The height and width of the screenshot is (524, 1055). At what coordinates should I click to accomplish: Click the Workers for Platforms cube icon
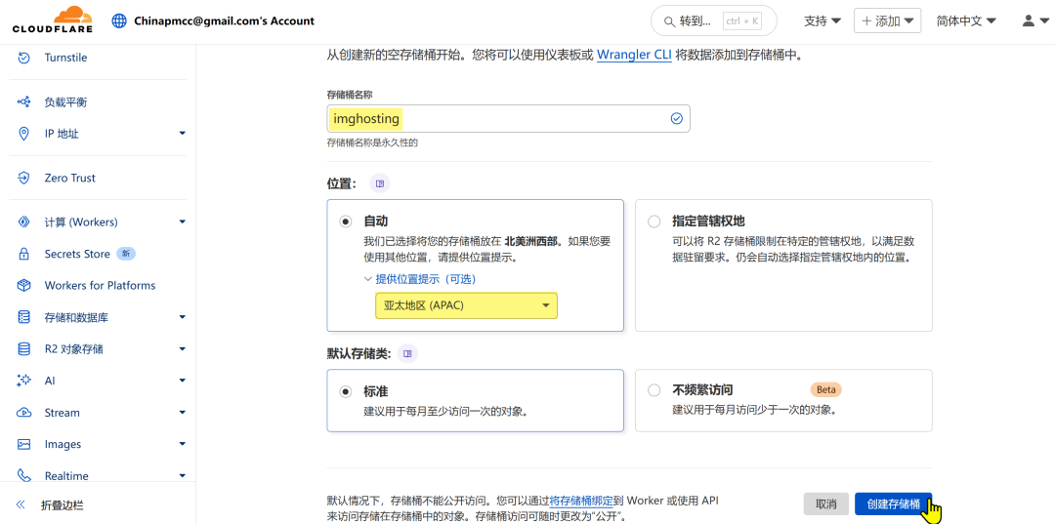point(24,285)
